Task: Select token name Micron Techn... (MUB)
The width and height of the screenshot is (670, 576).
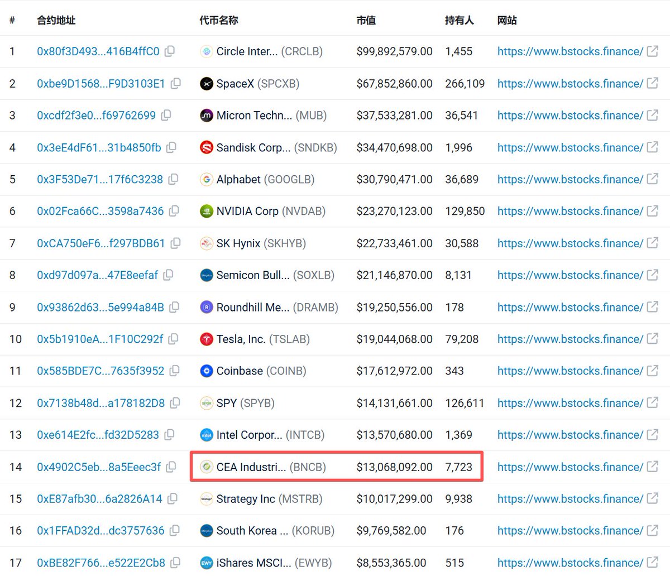Action: point(272,116)
